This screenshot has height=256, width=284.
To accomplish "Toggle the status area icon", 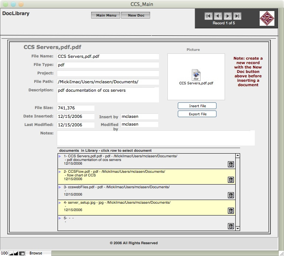I will pyautogui.click(x=22, y=253).
